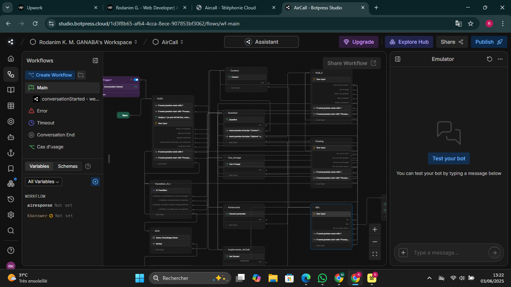Click the bookmark icon in sidebar
Image resolution: width=511 pixels, height=287 pixels.
click(11, 169)
